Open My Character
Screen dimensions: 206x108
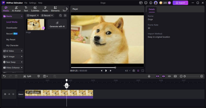tap(12, 45)
